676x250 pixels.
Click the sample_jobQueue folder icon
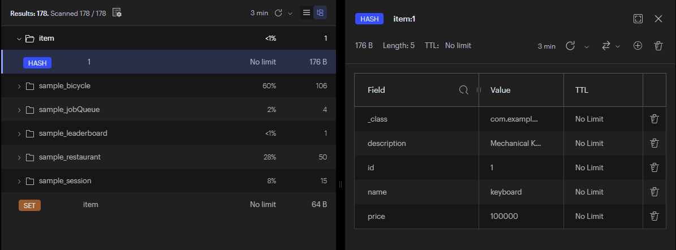[x=30, y=110]
